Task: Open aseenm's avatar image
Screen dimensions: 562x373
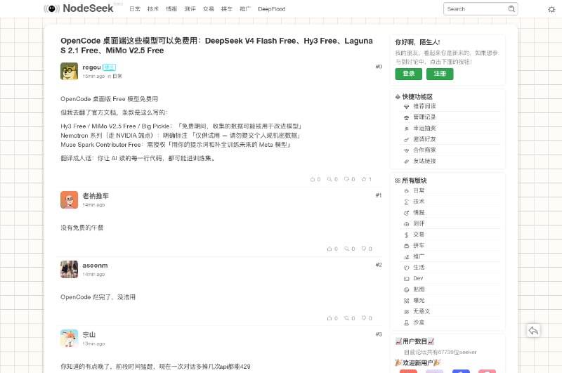Action: click(x=69, y=270)
